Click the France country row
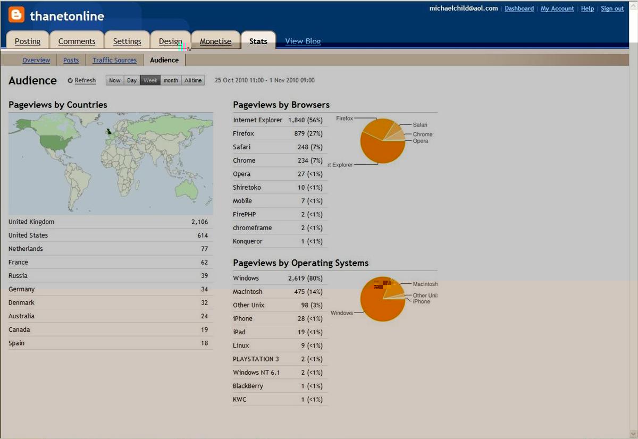 [111, 263]
